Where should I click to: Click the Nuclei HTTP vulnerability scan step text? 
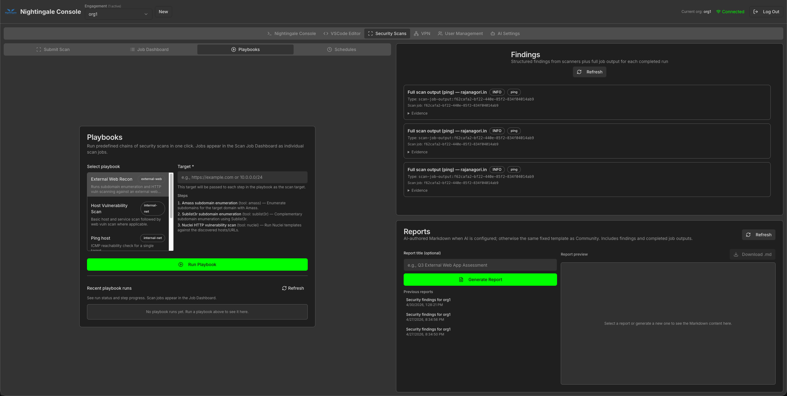[x=209, y=225]
